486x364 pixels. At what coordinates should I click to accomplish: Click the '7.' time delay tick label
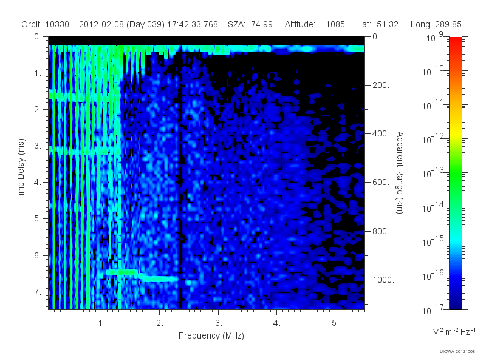click(38, 292)
